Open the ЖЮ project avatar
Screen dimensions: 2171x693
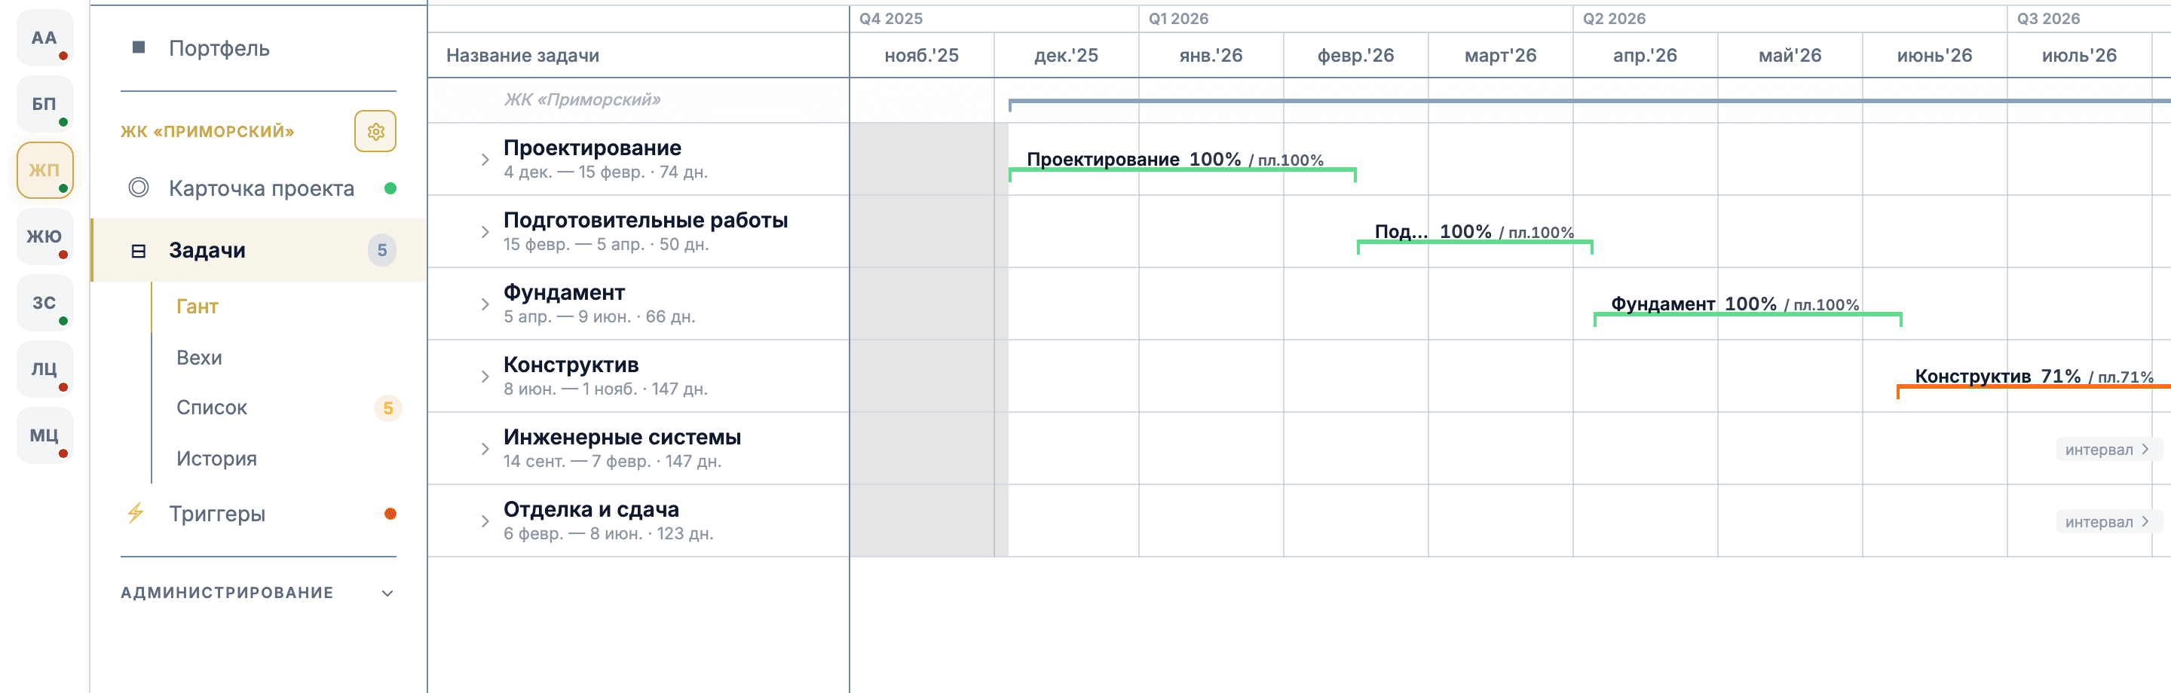click(x=44, y=237)
